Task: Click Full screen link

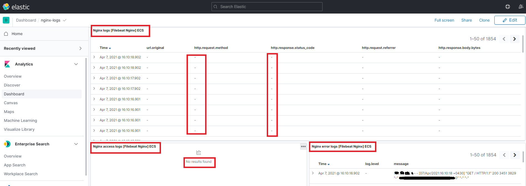Action: pos(444,20)
